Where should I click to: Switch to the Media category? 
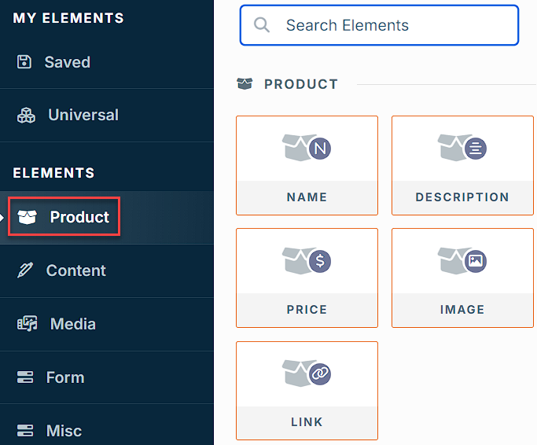click(107, 324)
